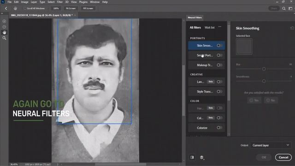The height and width of the screenshot is (166, 295).
Task: Open the Search icon at top right
Action: coord(284,8)
